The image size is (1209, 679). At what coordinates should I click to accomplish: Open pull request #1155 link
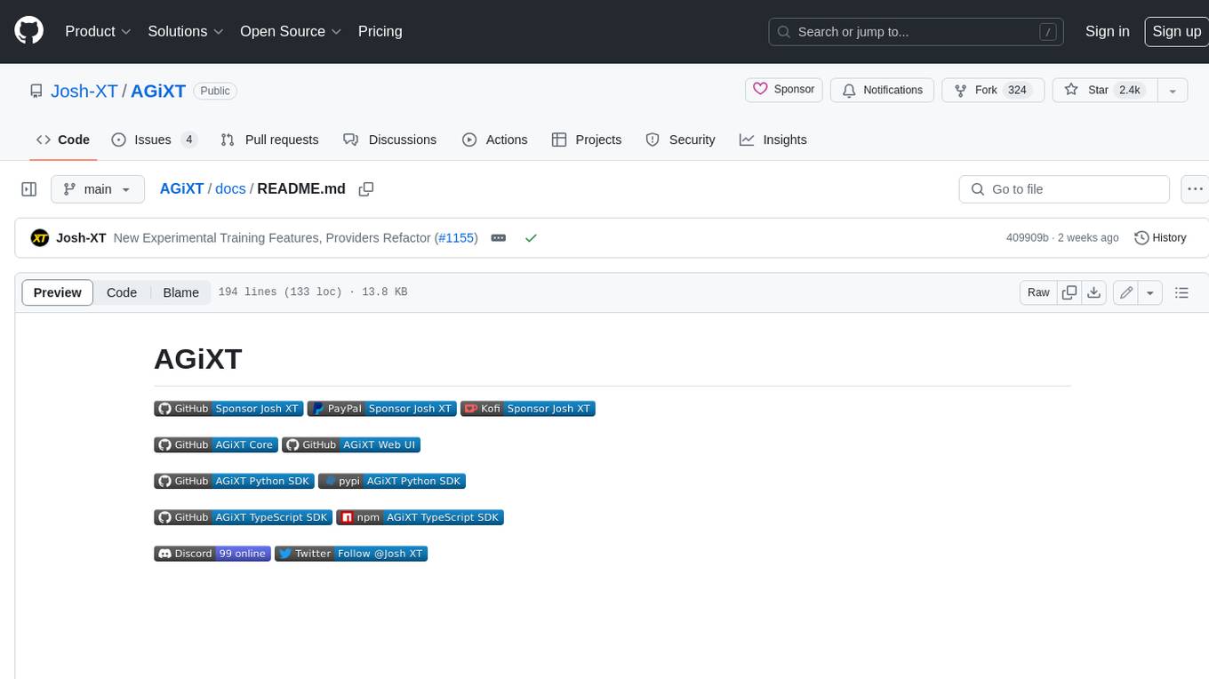point(456,237)
